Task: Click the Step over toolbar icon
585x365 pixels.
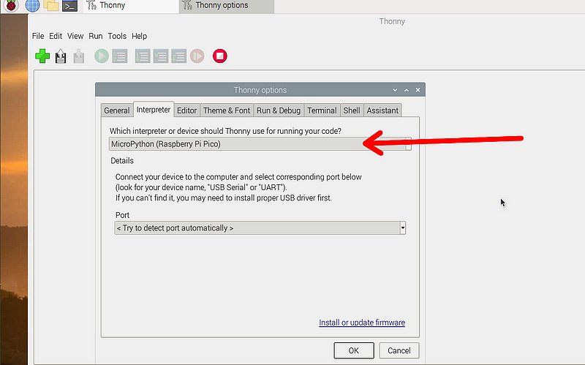Action: coord(143,56)
